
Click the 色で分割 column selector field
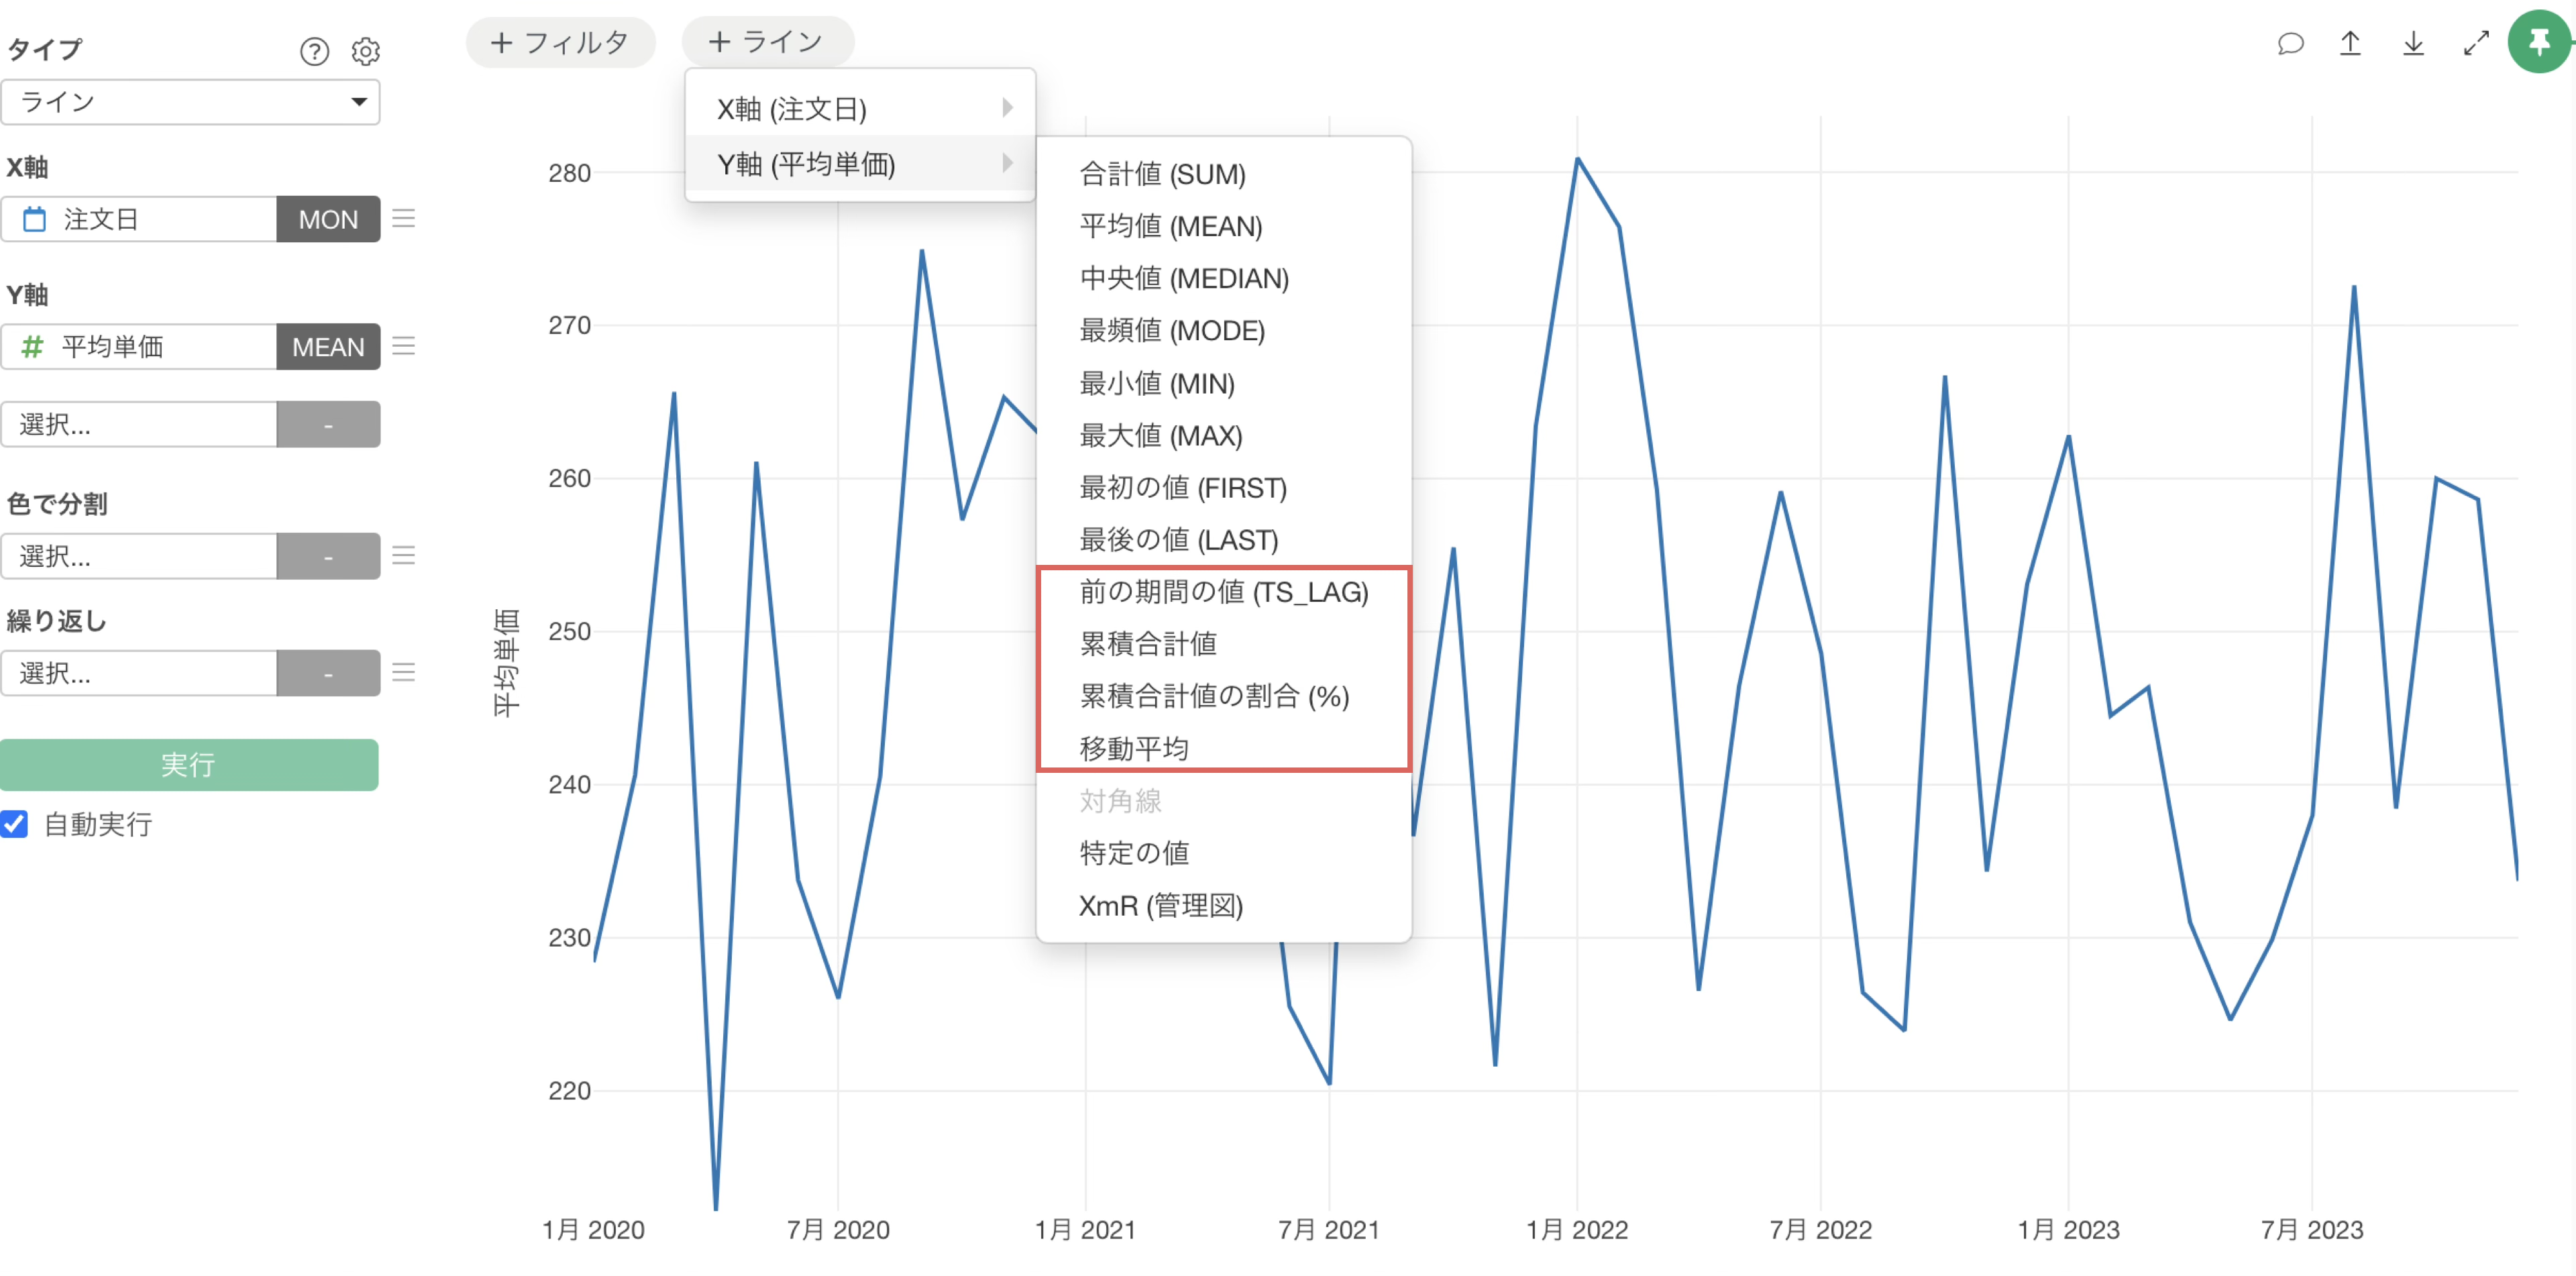click(139, 556)
